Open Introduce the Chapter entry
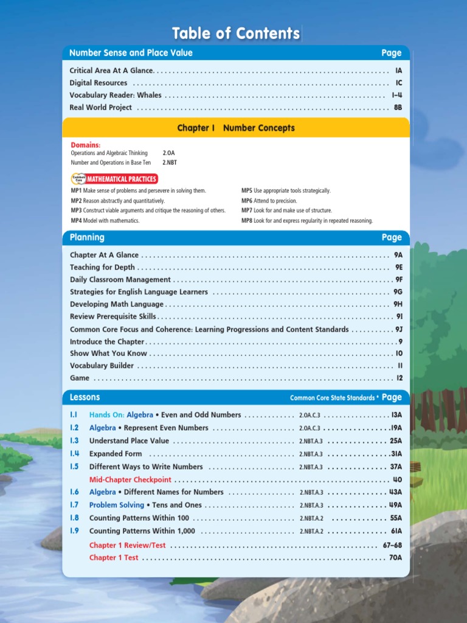 tap(236, 342)
